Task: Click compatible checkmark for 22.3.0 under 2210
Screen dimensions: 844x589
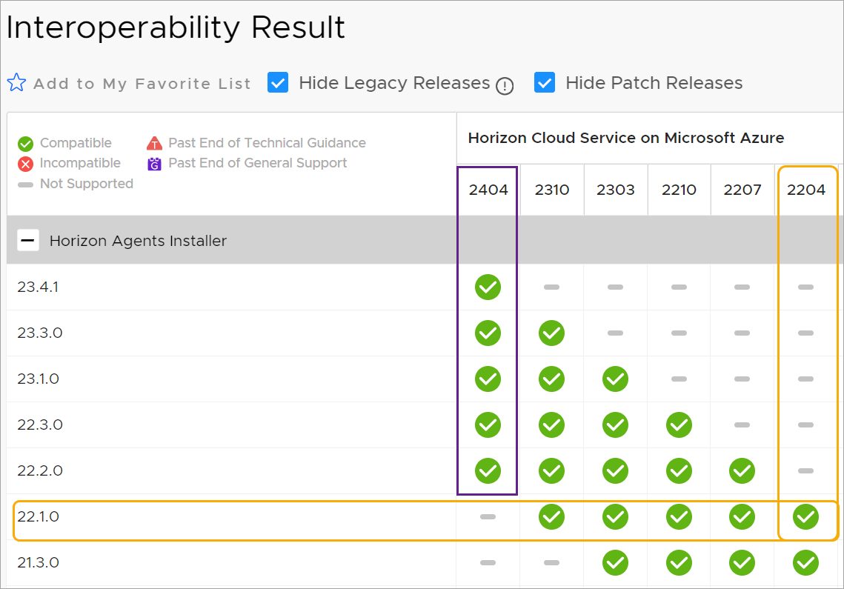Action: coord(679,425)
